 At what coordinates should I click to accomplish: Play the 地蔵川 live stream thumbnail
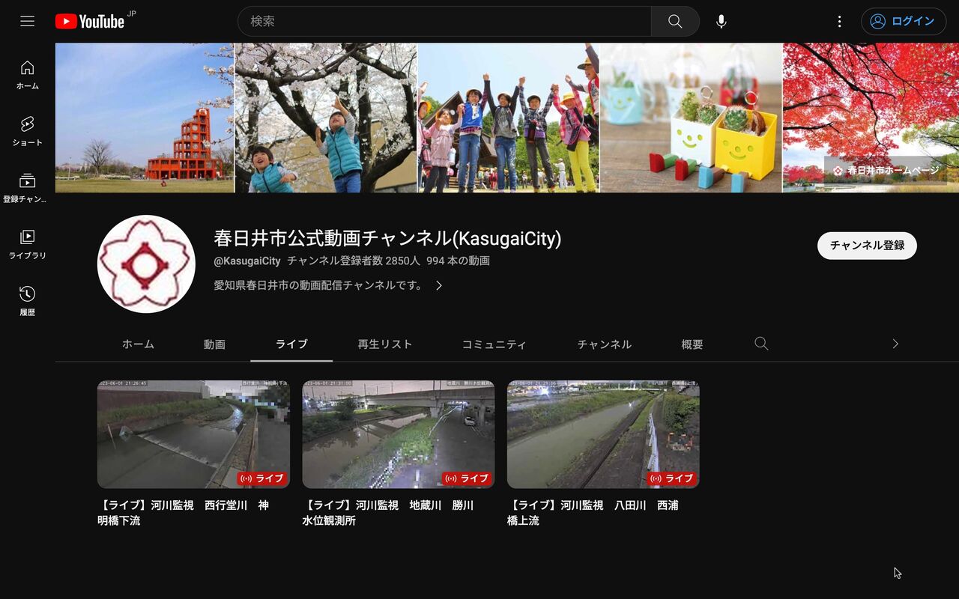pyautogui.click(x=399, y=434)
